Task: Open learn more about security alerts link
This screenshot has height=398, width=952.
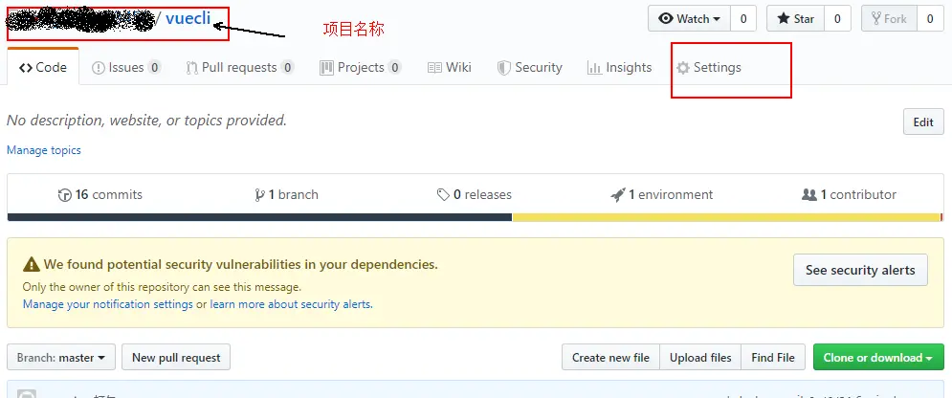Action: point(290,304)
